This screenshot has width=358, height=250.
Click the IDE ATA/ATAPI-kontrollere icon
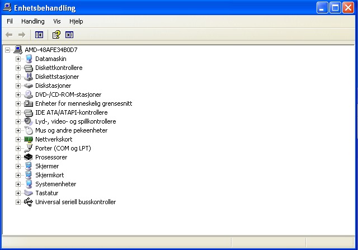click(x=29, y=112)
